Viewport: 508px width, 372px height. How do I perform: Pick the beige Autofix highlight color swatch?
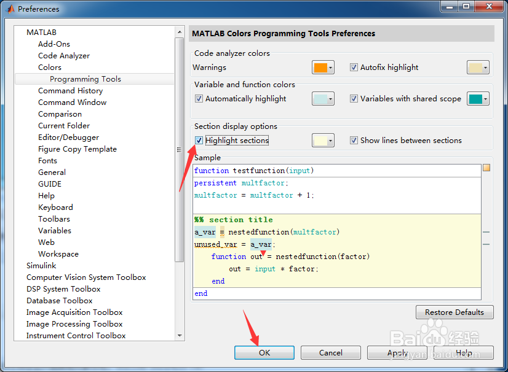coord(475,68)
